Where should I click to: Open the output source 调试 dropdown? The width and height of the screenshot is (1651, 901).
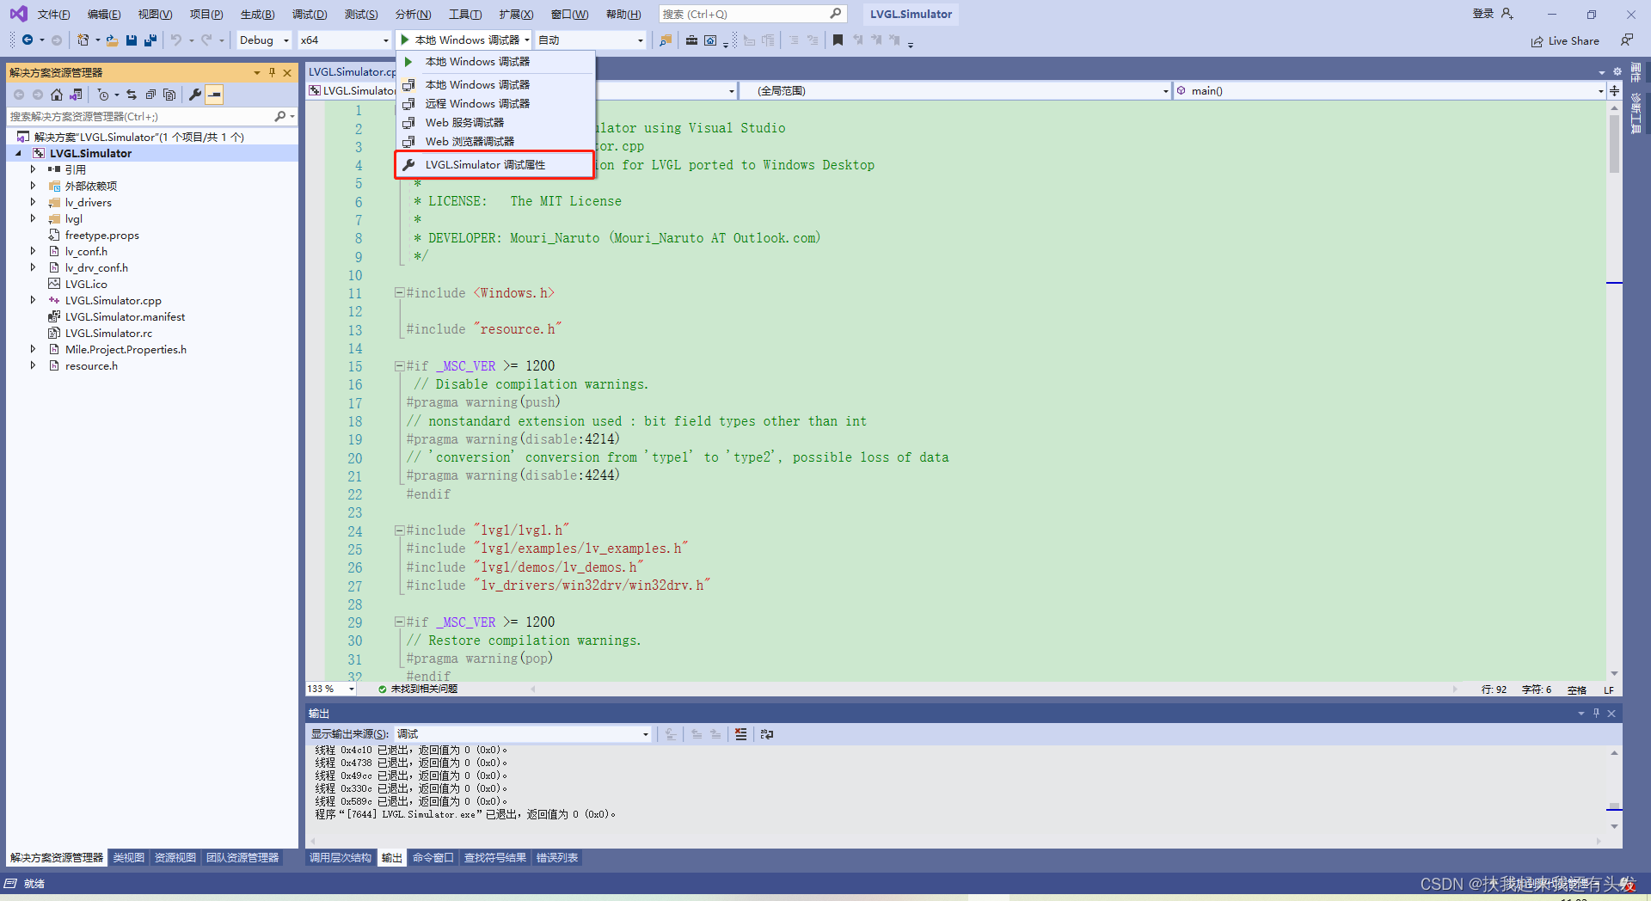523,734
